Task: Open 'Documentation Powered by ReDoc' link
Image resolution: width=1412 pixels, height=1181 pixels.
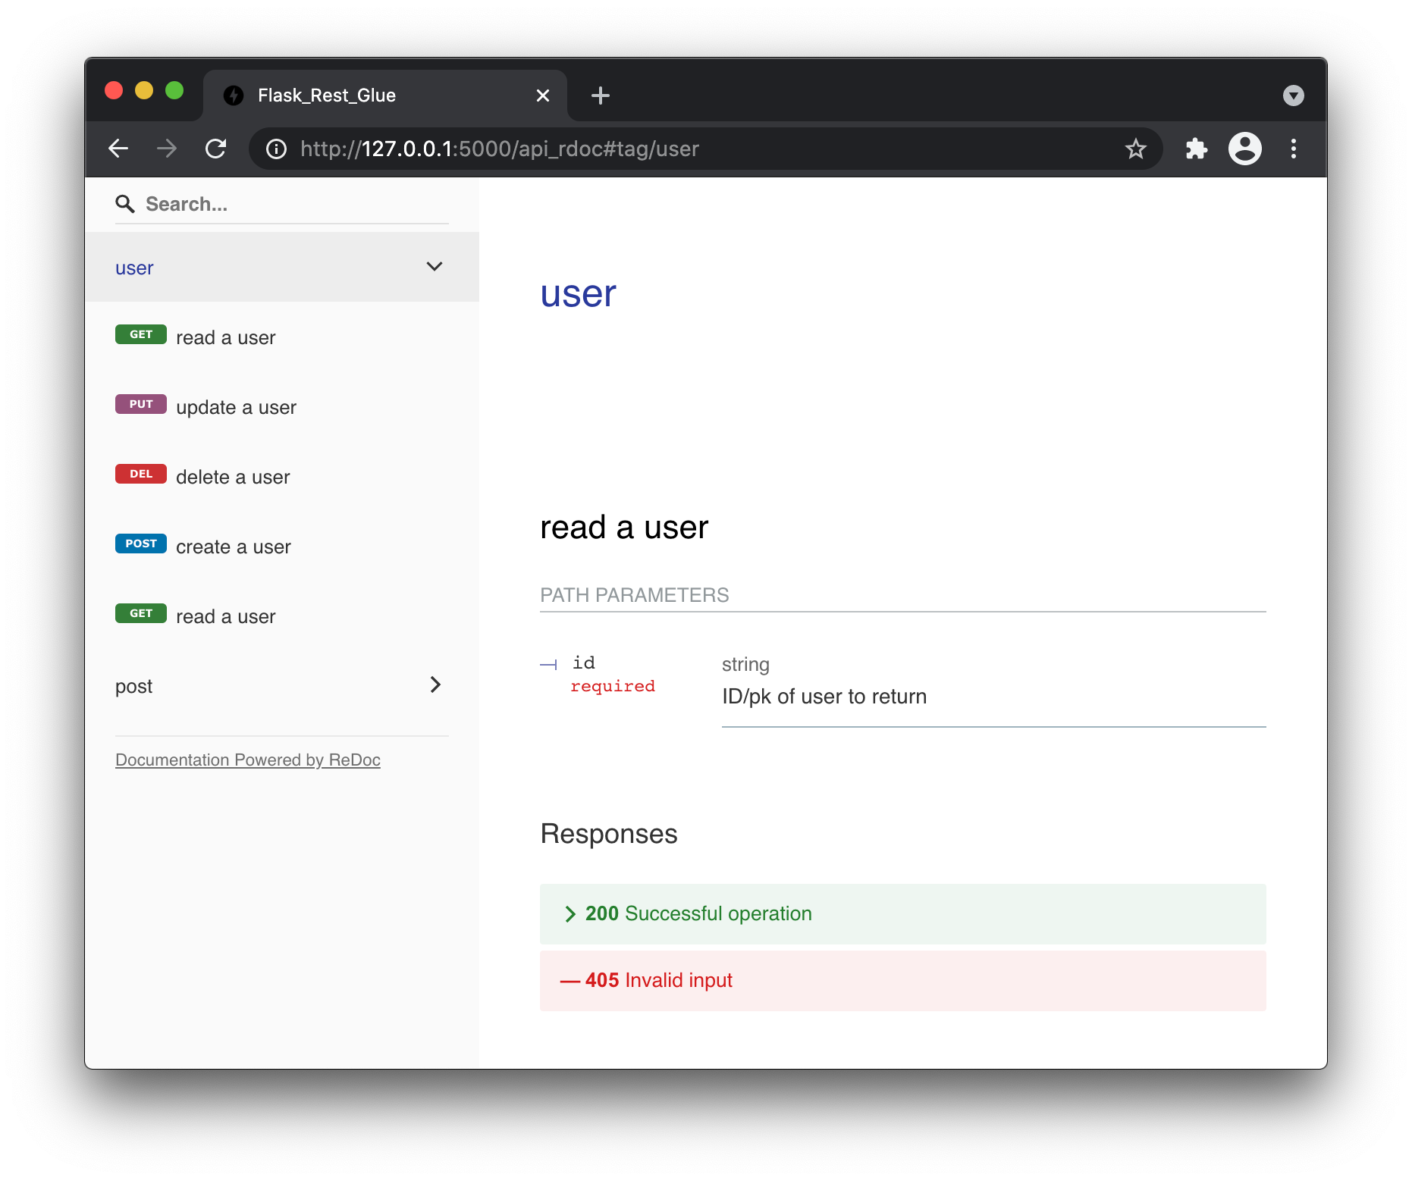Action: tap(248, 759)
